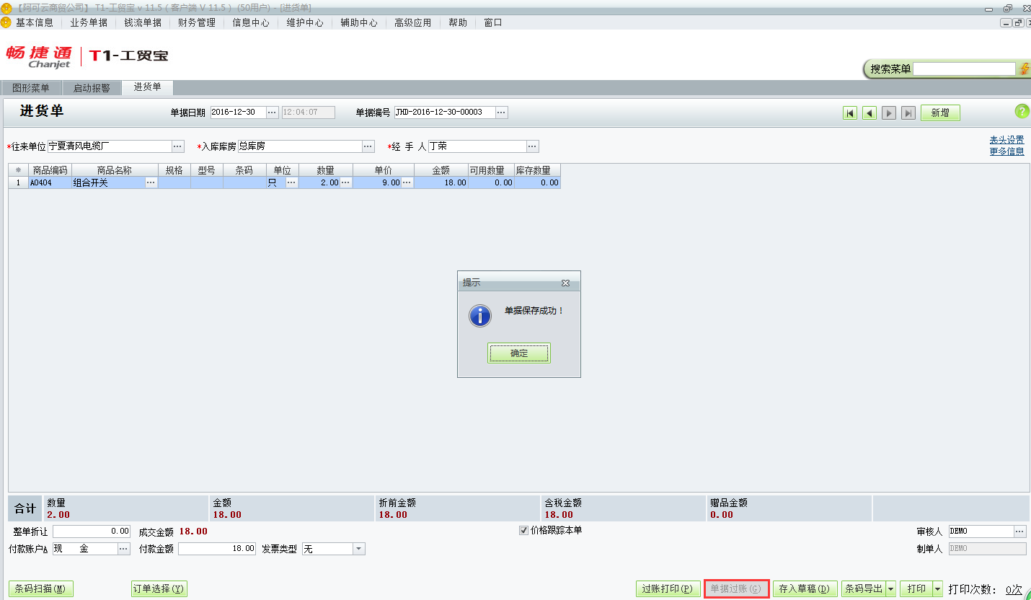Expand the 条码导出 dropdown arrow
The image size is (1031, 600).
(892, 588)
